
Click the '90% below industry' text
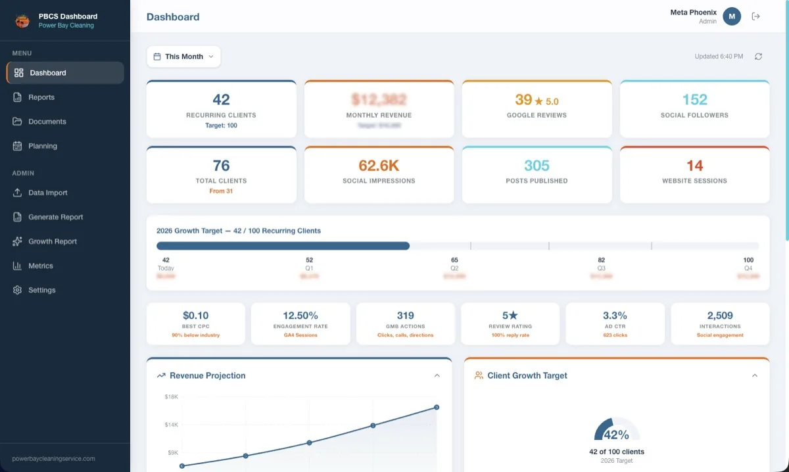[195, 335]
